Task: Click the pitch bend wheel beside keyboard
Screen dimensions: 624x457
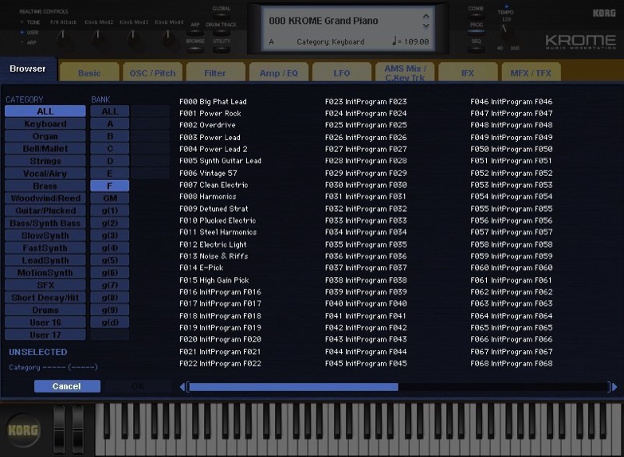Action: [x=59, y=430]
